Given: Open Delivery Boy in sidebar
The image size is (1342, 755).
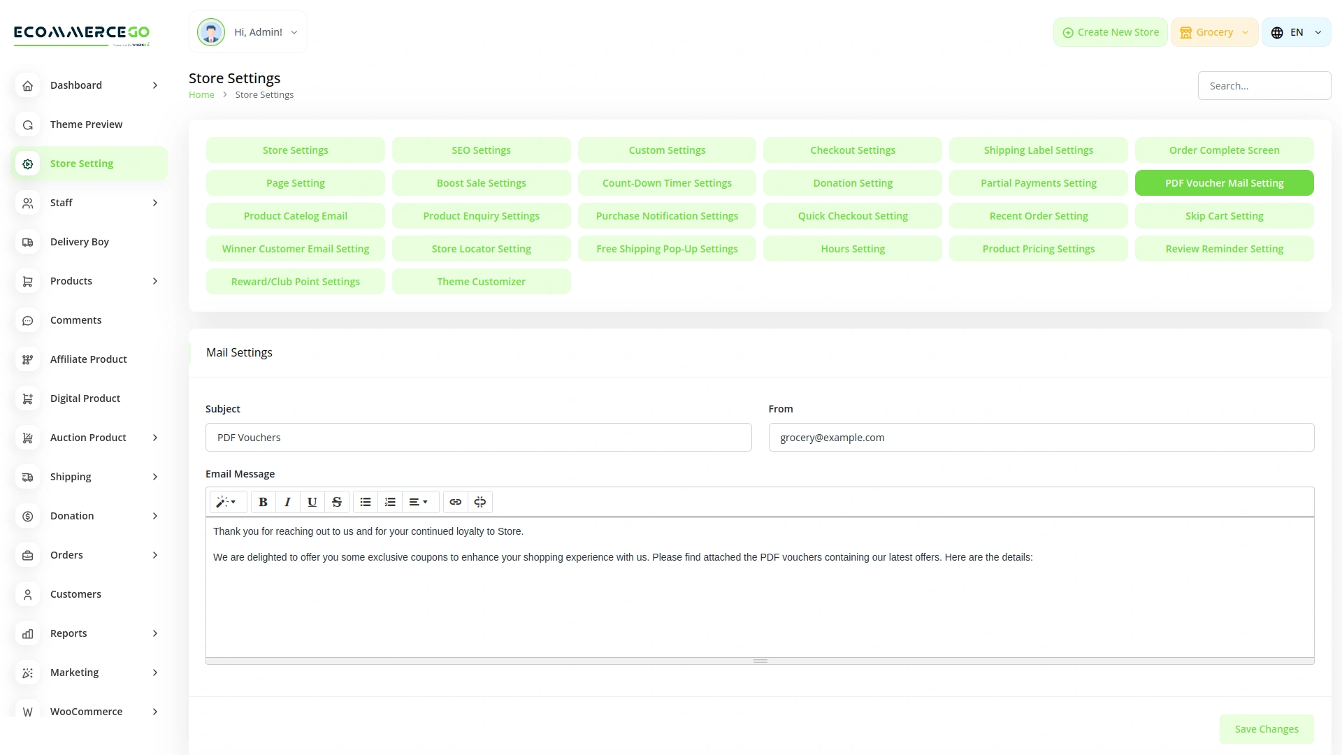Looking at the screenshot, I should 80,242.
